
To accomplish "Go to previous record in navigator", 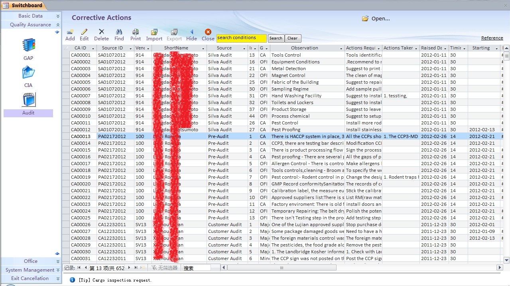I will (85, 268).
